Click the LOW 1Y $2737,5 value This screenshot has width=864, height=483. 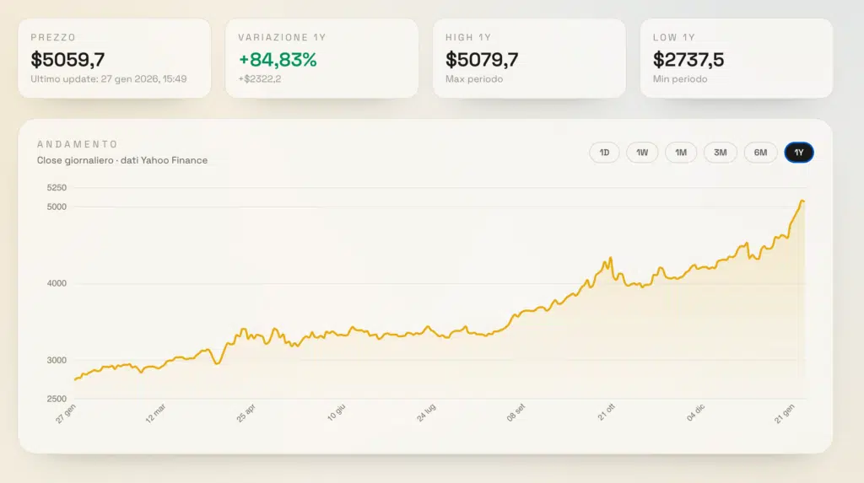688,60
